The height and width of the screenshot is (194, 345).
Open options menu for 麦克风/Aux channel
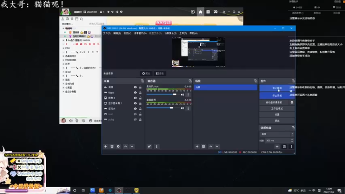click(x=188, y=95)
